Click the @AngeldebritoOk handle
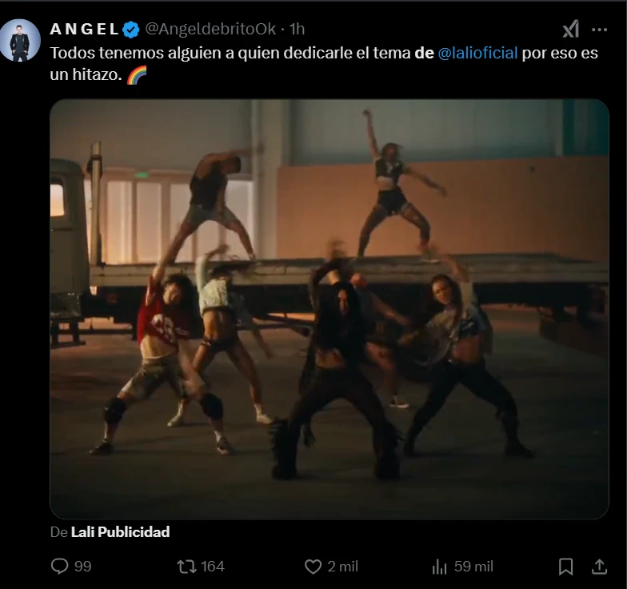This screenshot has width=627, height=589. tap(210, 30)
